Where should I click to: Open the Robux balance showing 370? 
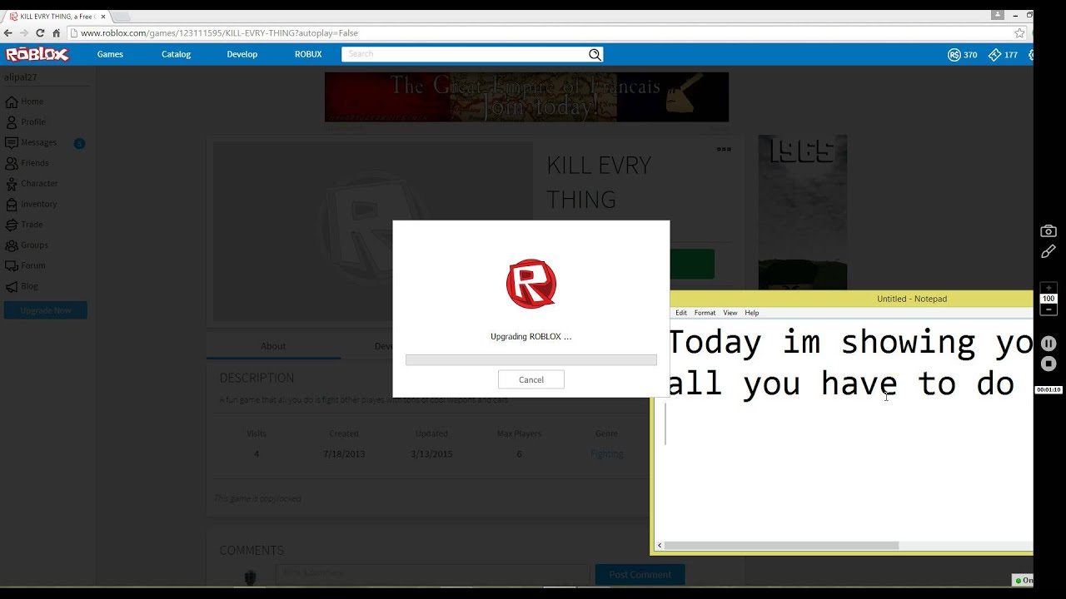963,55
